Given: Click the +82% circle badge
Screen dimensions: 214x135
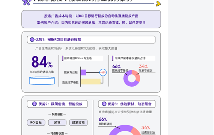Looking at the screenshot, I should pos(103,72).
